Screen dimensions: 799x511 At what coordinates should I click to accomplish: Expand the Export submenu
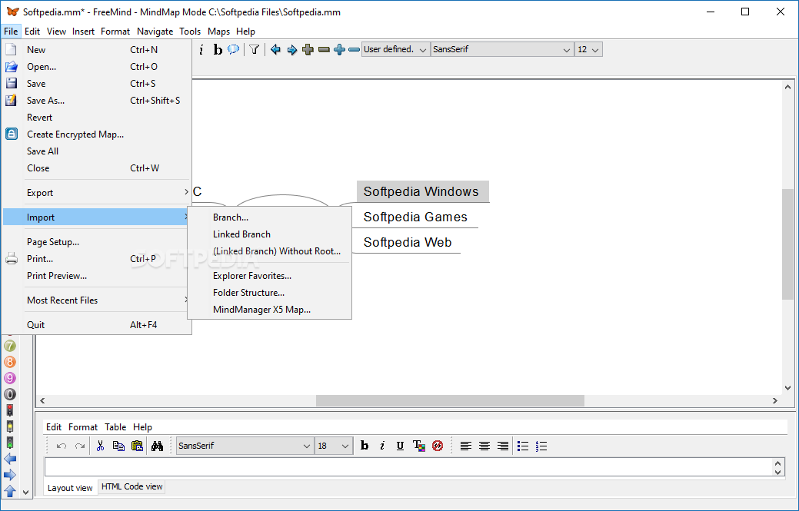pos(97,192)
